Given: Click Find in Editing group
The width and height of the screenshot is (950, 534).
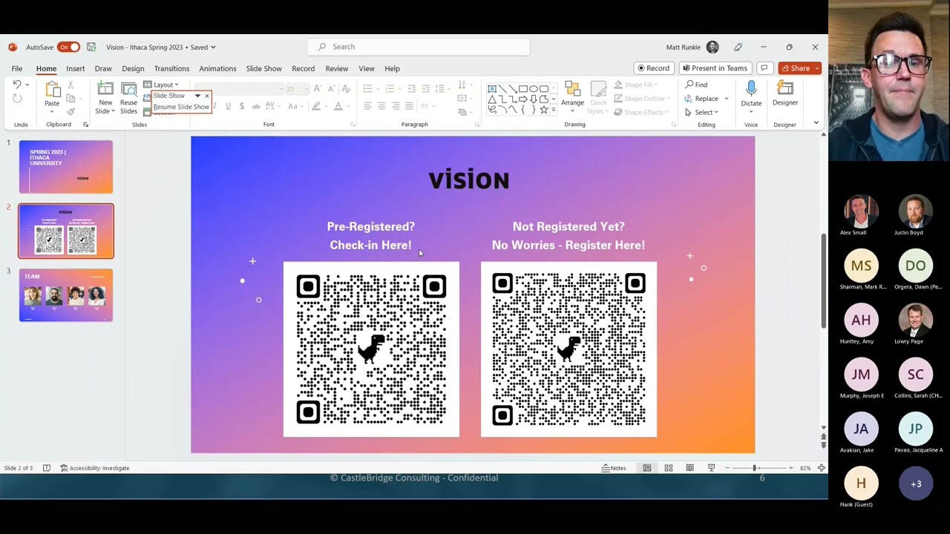Looking at the screenshot, I should click(x=696, y=85).
